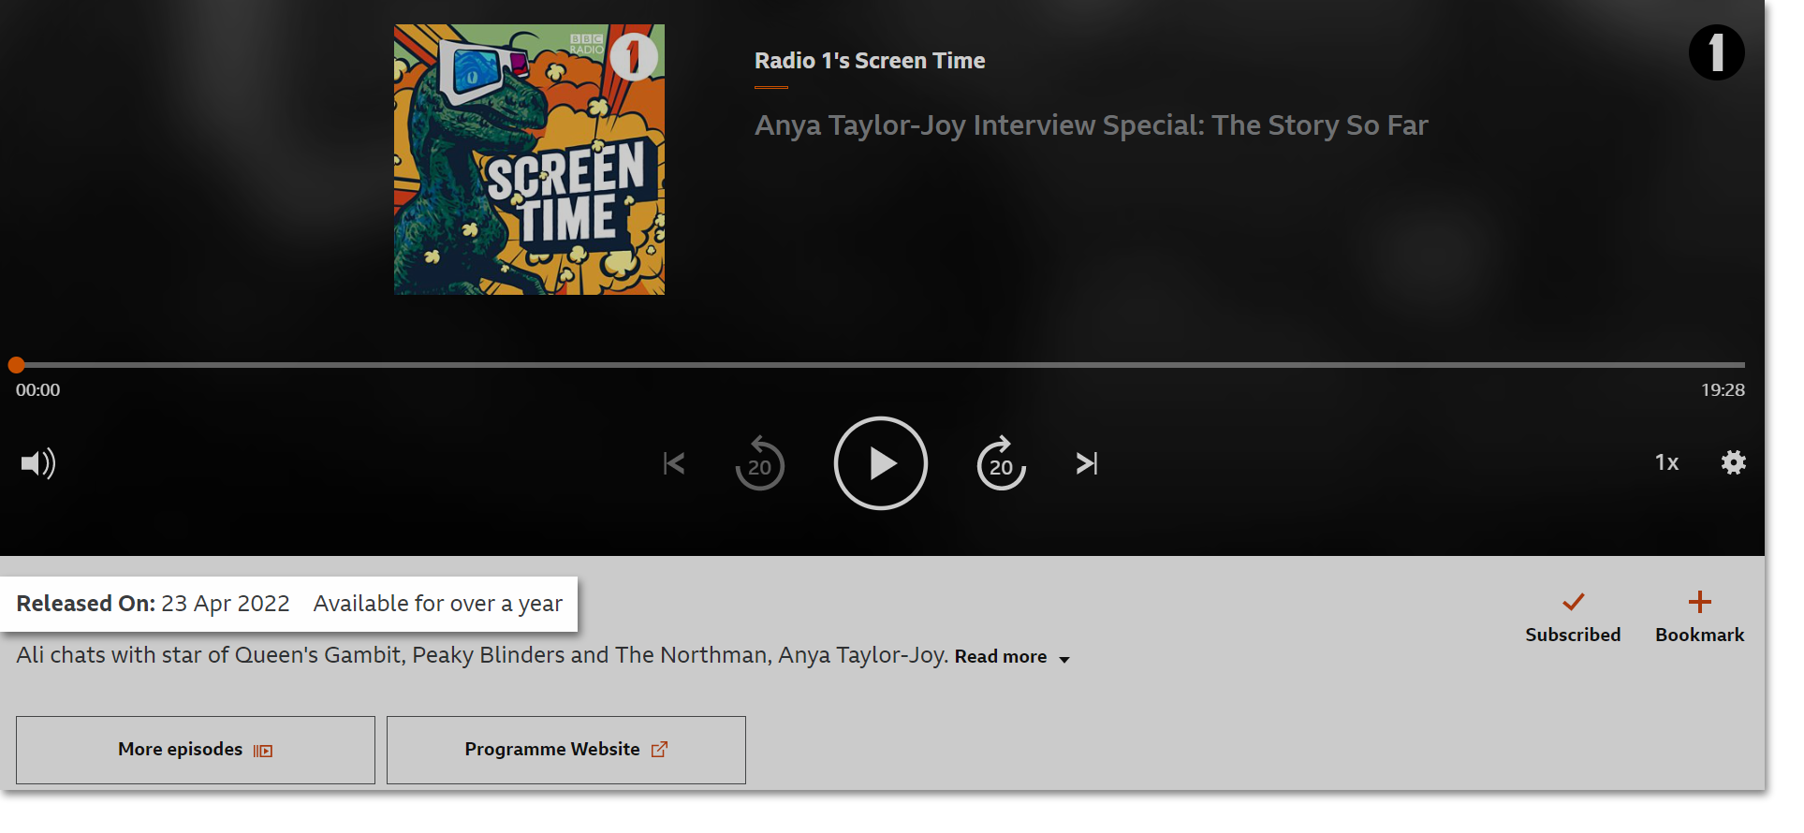
Task: Seek along the playback progress track
Action: pos(880,365)
